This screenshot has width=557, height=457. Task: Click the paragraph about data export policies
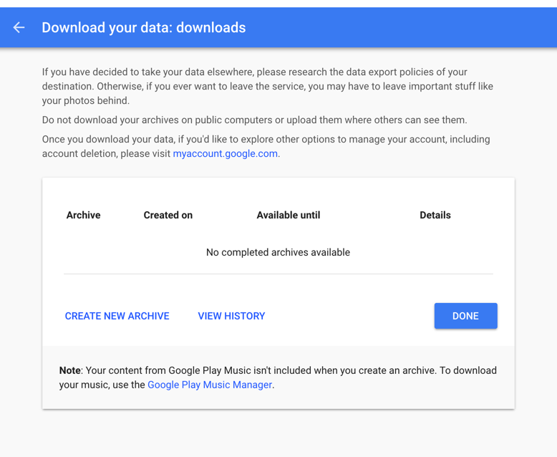point(268,87)
